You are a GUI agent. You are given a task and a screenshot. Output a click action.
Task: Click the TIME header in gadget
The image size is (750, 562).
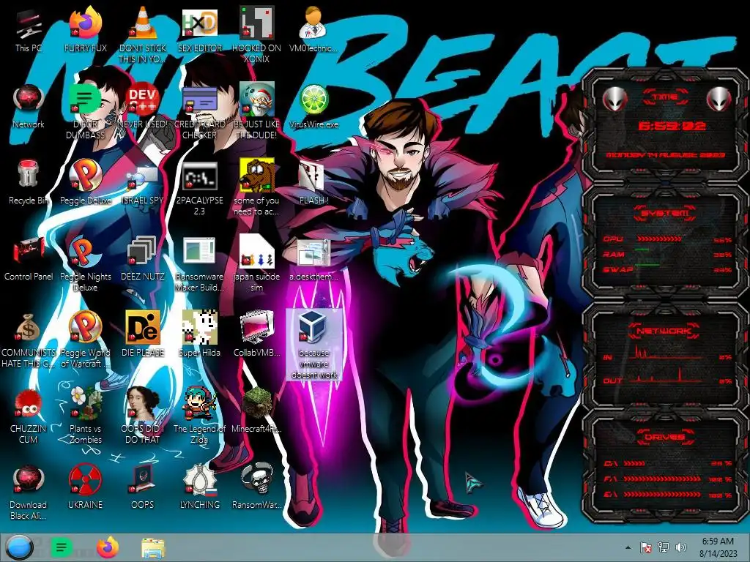click(x=665, y=97)
